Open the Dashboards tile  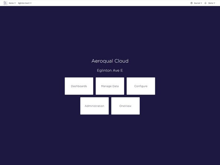(x=79, y=86)
